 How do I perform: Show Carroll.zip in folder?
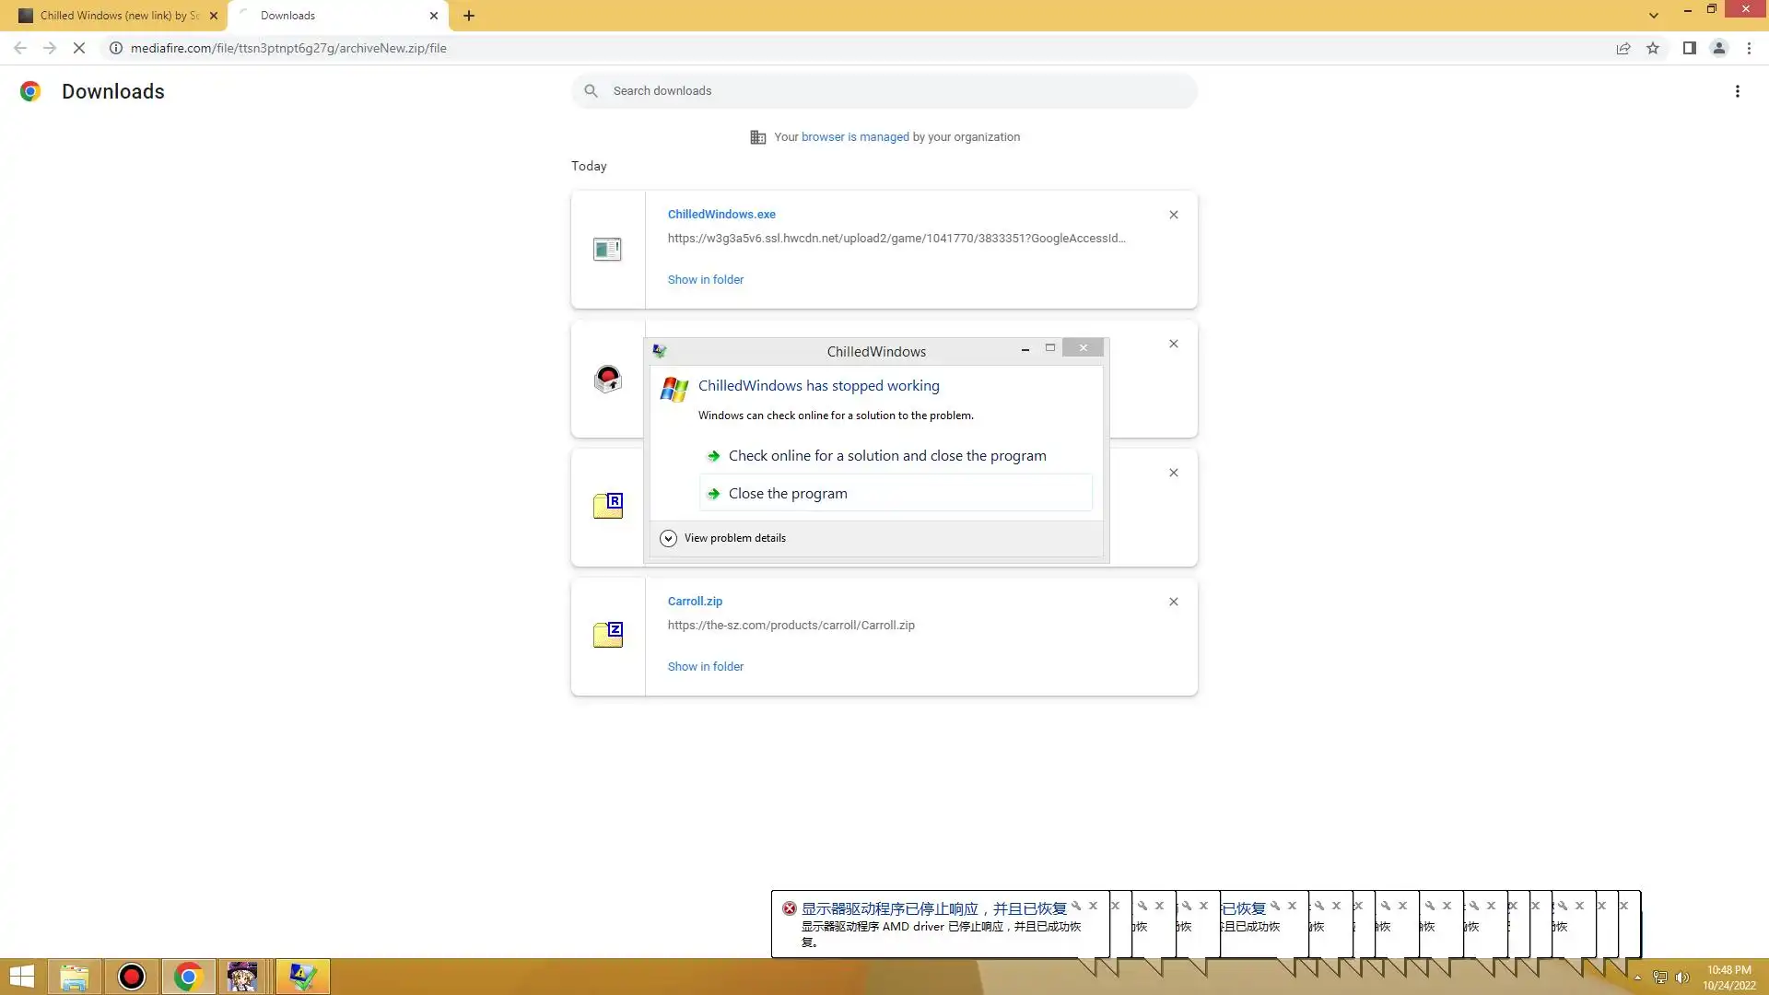tap(705, 666)
